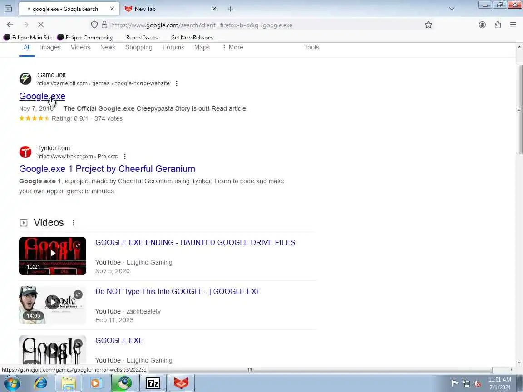The image size is (523, 392).
Task: Open Do NOT Type This Into GOOGLE video link
Action: click(178, 291)
